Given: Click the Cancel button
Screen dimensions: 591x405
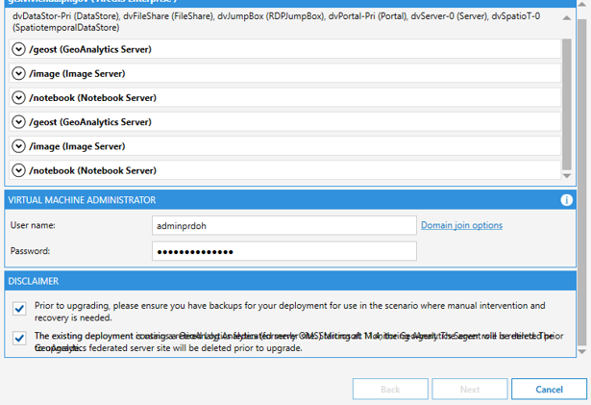Looking at the screenshot, I should (x=549, y=389).
